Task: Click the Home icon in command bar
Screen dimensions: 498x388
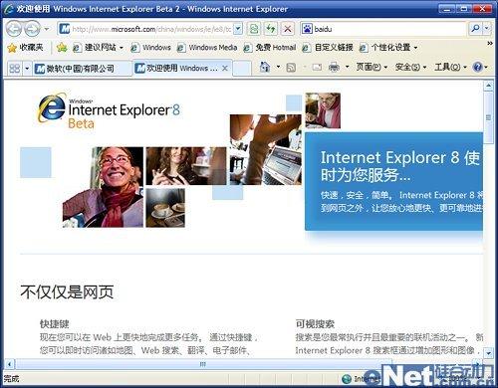Action: coord(265,68)
